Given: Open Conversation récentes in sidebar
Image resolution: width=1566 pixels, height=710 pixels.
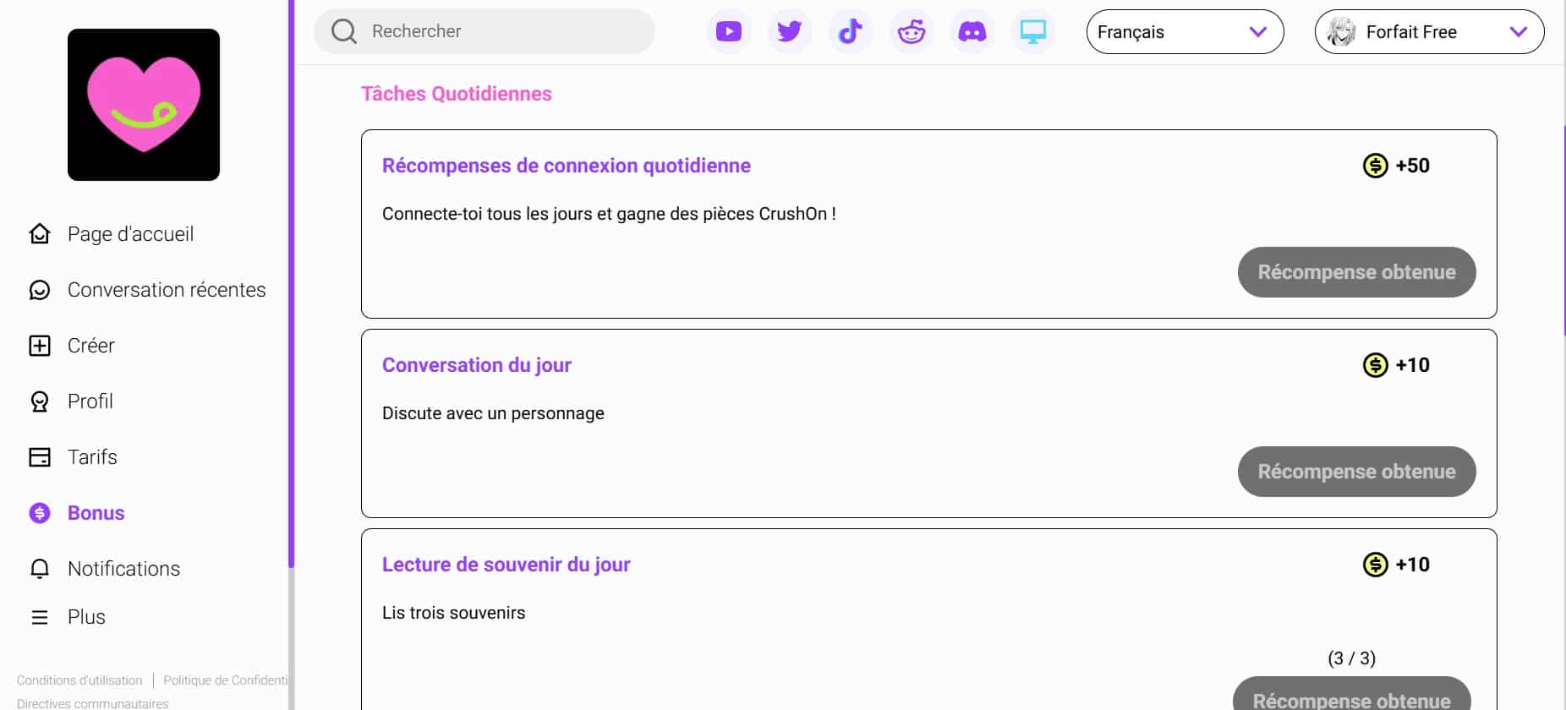Looking at the screenshot, I should pos(166,290).
